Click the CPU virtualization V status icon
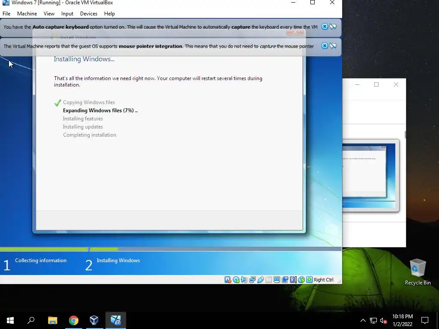Viewport: 439px width, 329px height. (x=293, y=280)
